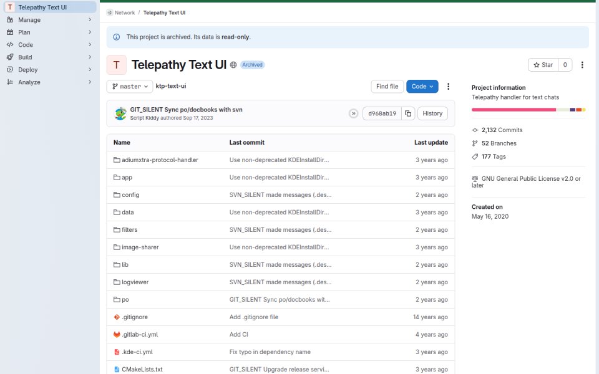Click the Telepathy Text UI project avatar
This screenshot has width=599, height=374.
[117, 65]
